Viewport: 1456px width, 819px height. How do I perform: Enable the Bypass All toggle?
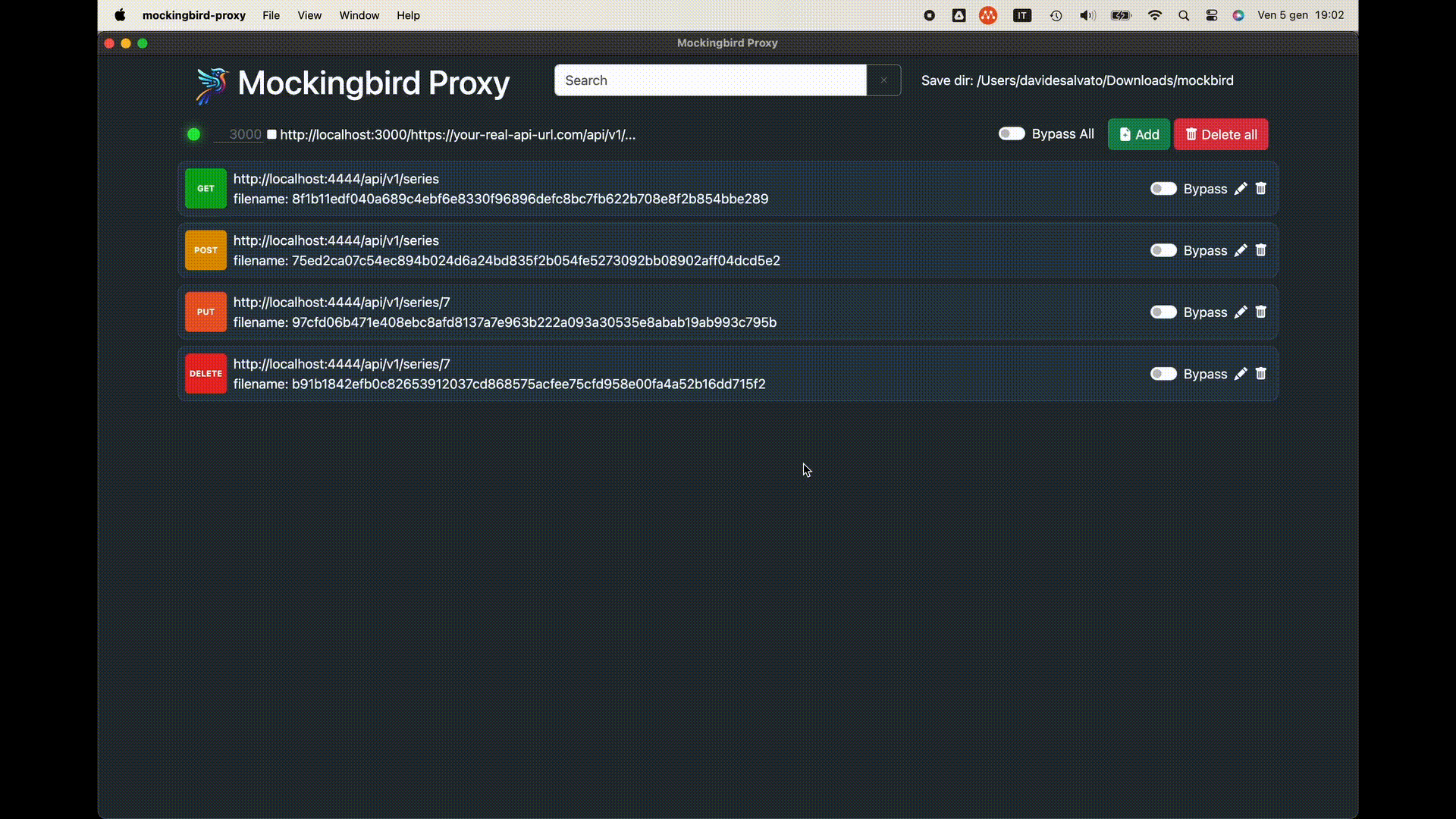1012,133
